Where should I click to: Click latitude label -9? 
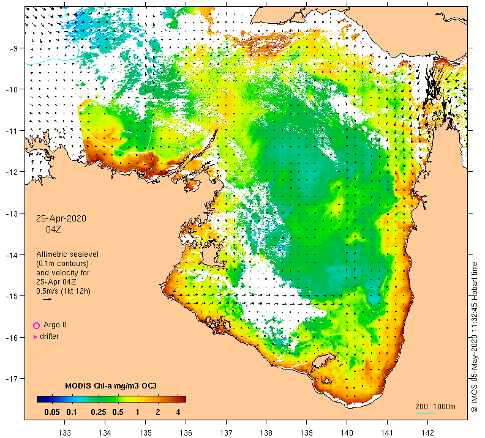12,48
